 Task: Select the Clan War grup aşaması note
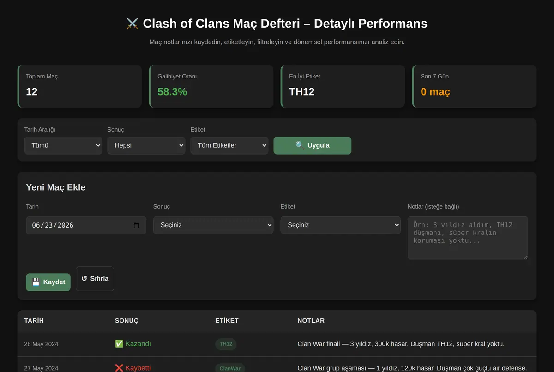(x=412, y=368)
